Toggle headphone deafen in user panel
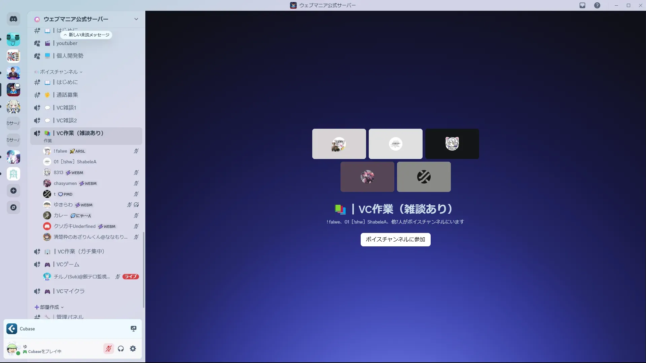 click(121, 349)
